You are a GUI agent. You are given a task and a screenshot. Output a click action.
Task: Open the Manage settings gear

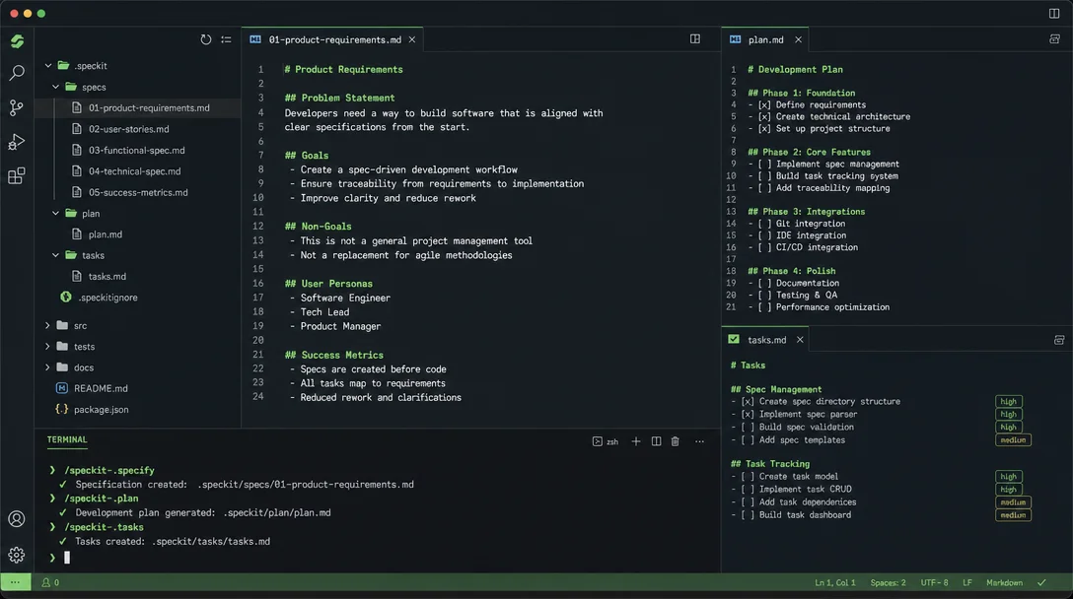[x=17, y=555]
